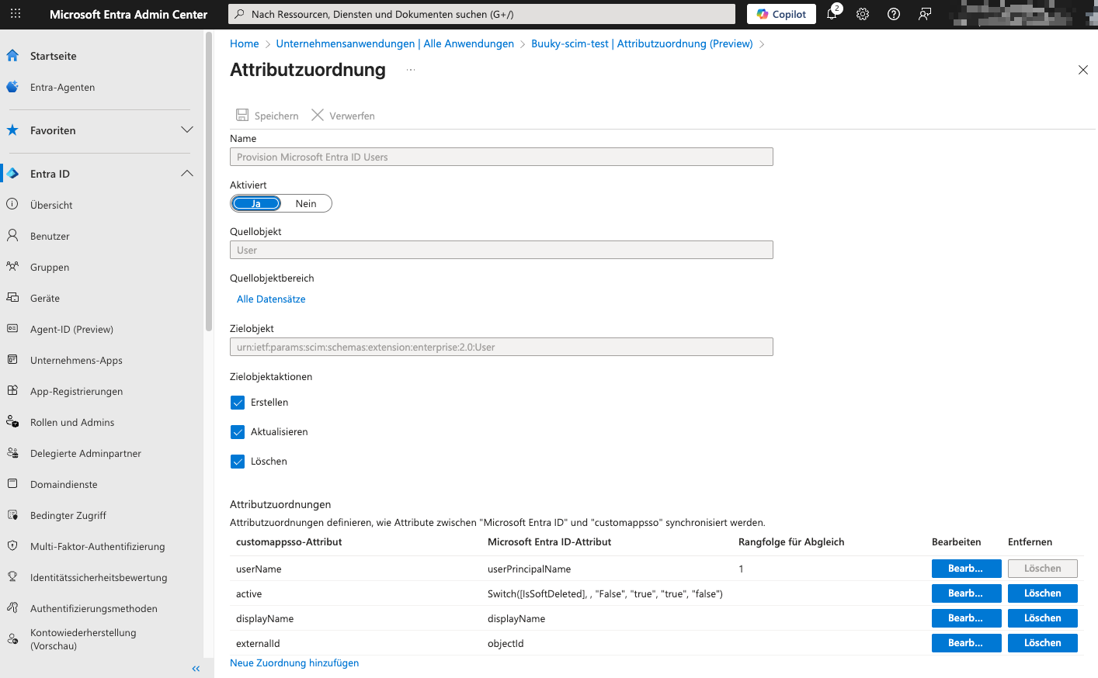Open the help menu icon
The image size is (1098, 678).
[892, 13]
